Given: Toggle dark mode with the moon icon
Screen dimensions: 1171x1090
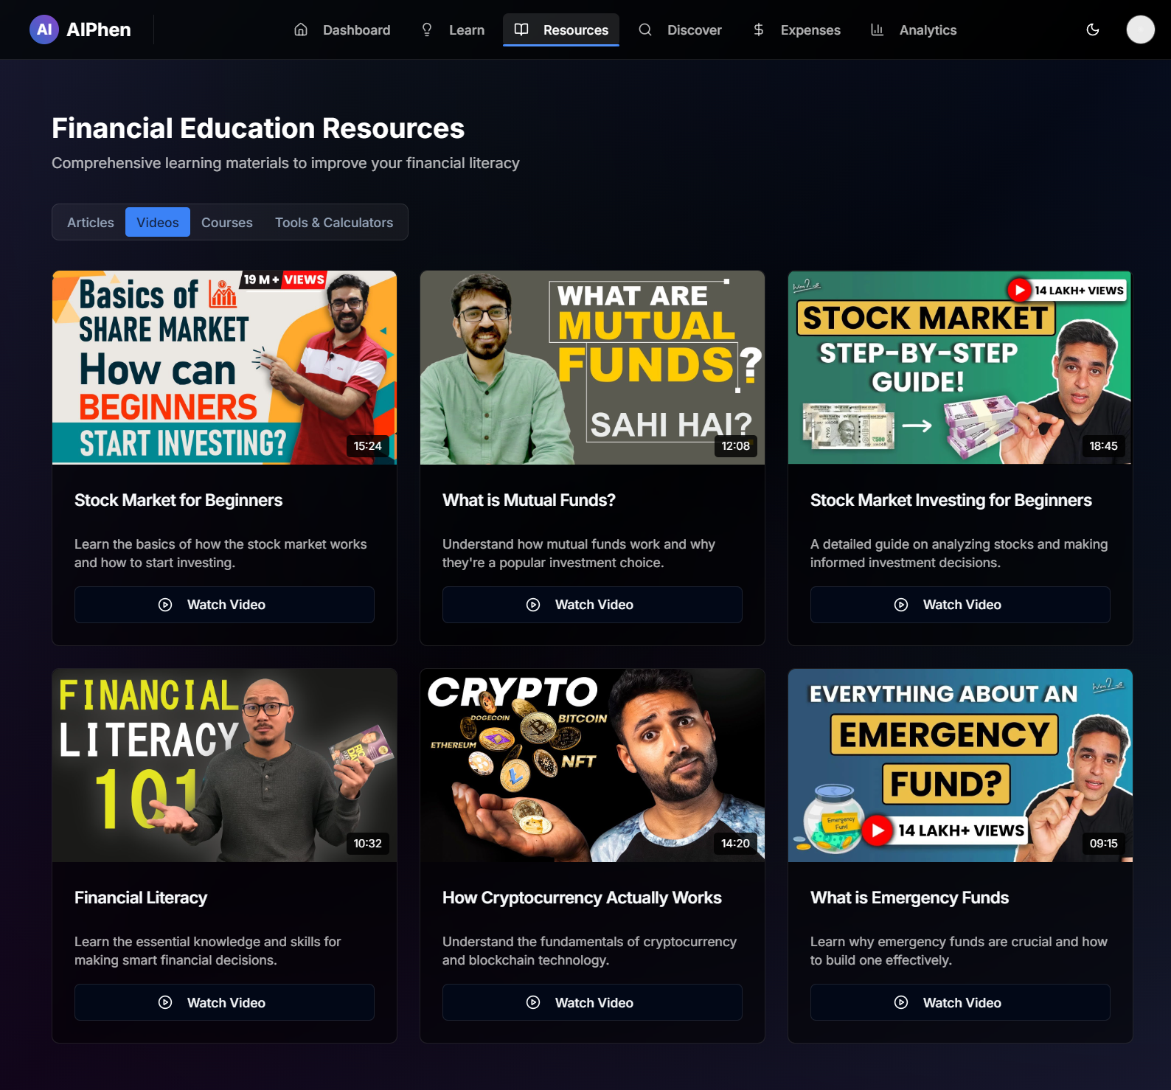Looking at the screenshot, I should pyautogui.click(x=1093, y=29).
